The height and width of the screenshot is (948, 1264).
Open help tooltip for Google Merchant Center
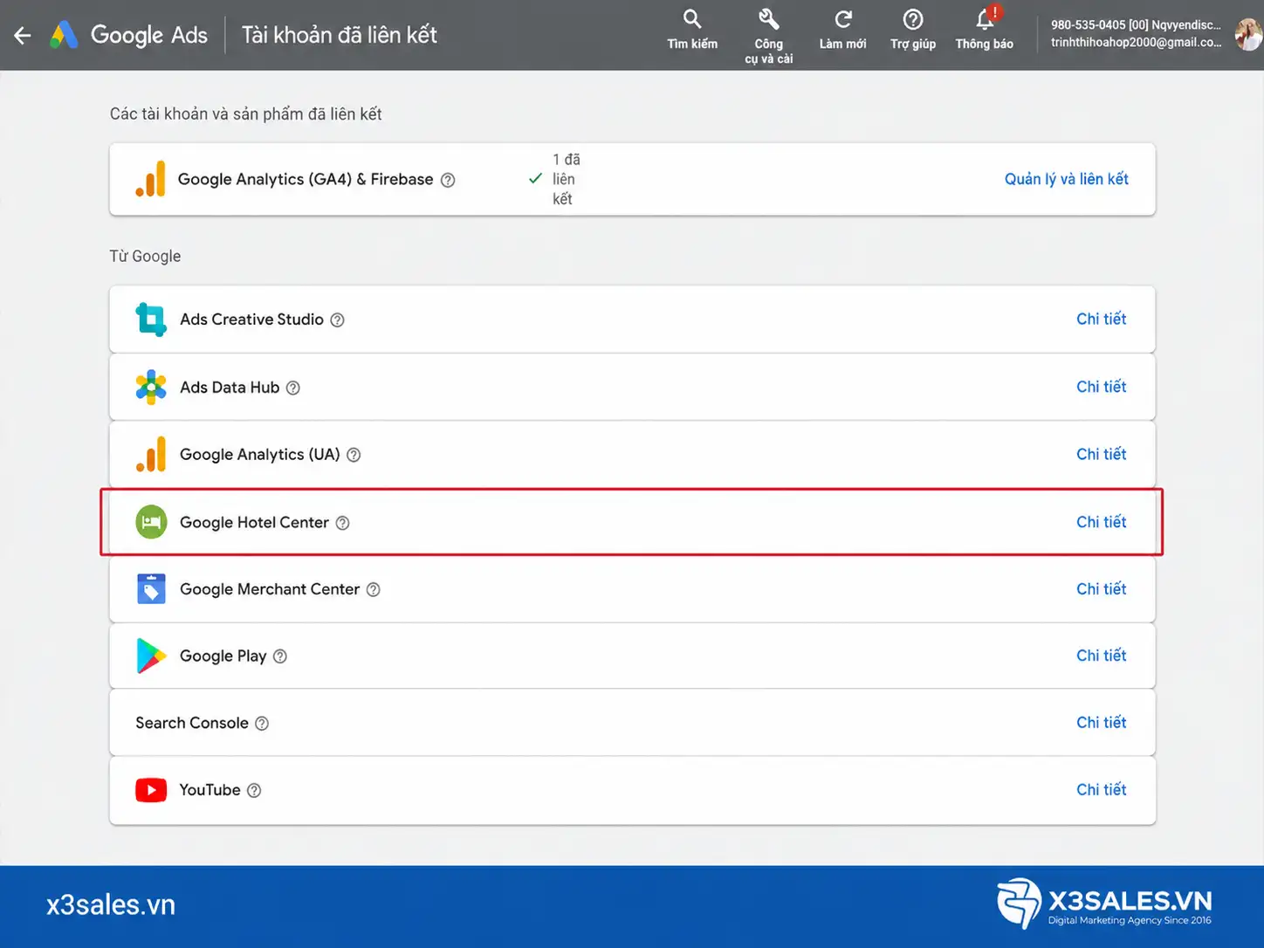[x=373, y=589]
